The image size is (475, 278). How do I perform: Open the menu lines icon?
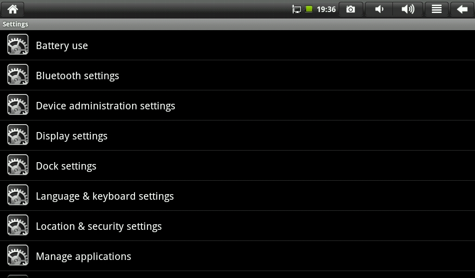point(436,9)
